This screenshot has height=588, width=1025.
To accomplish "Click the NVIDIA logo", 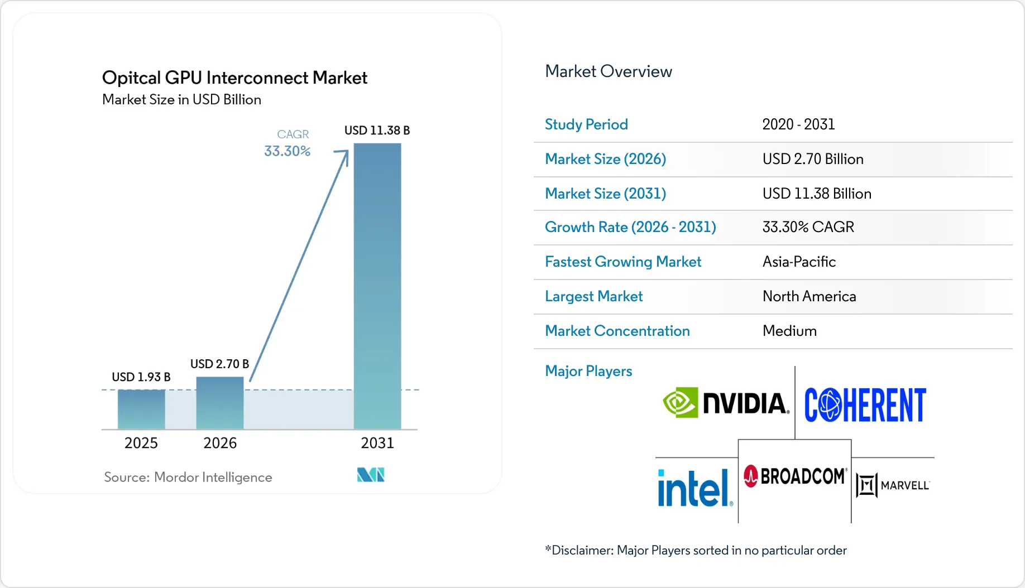I will [726, 402].
